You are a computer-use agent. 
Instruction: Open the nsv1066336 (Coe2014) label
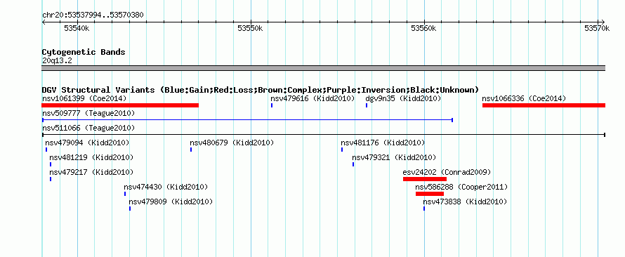coord(524,98)
